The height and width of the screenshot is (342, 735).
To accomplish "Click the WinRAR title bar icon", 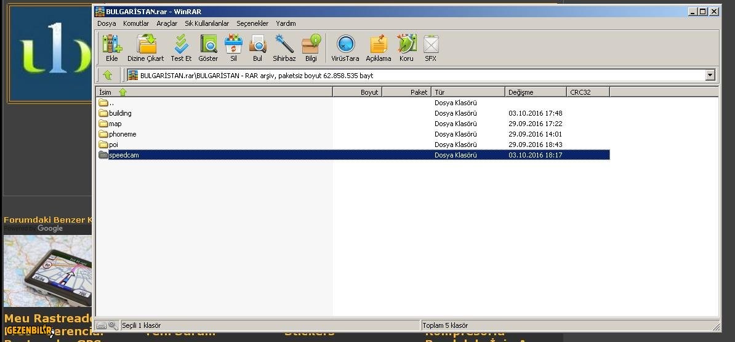I will pos(100,12).
